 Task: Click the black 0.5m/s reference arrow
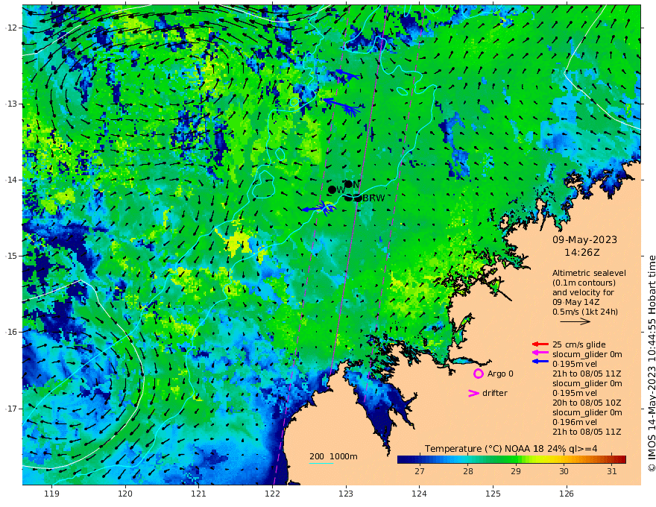575,321
